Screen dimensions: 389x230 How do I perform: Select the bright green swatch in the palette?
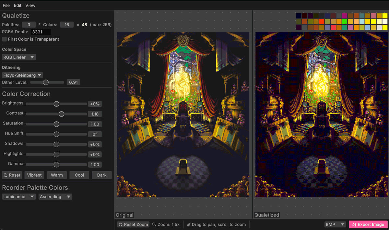click(x=344, y=22)
